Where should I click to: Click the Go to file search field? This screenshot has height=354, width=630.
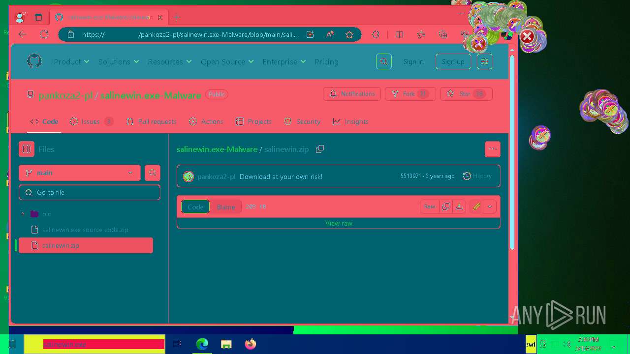point(90,192)
